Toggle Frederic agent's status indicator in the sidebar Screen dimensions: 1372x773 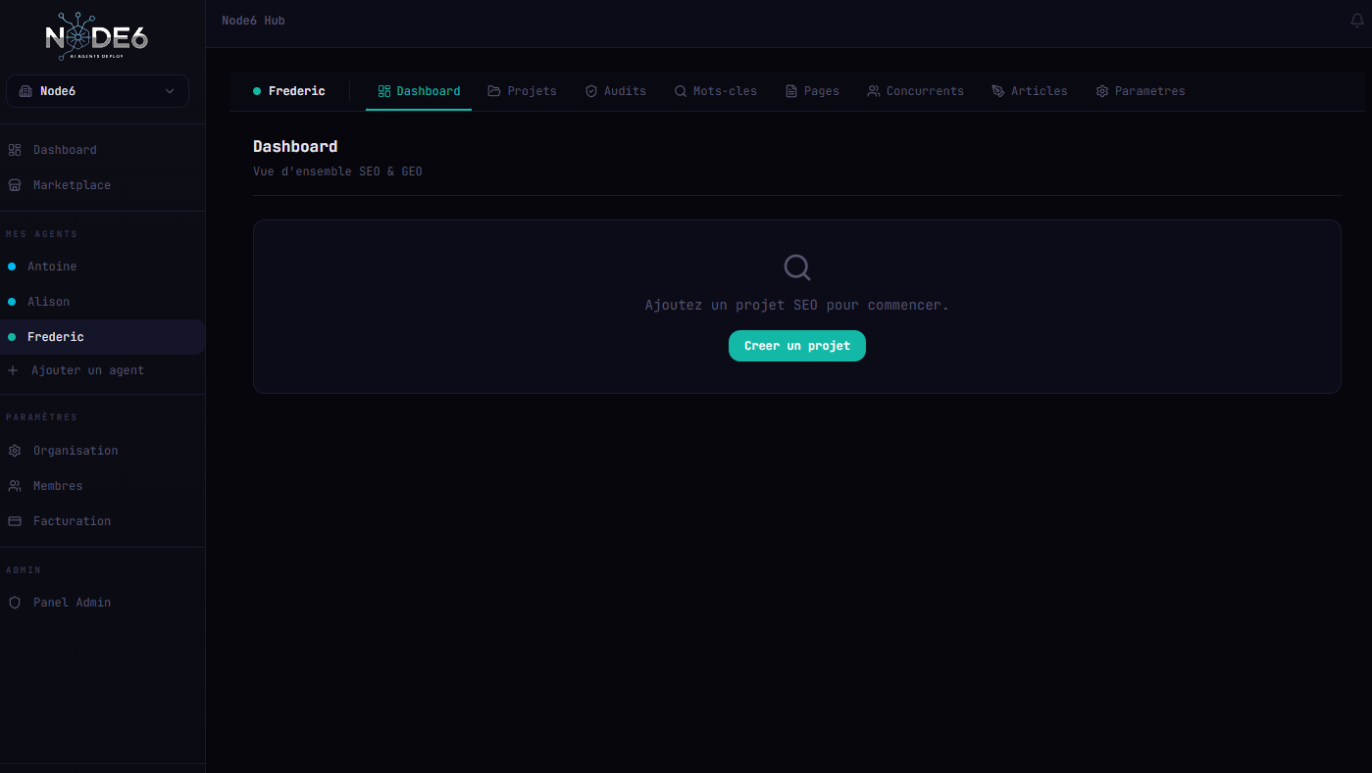pos(12,336)
